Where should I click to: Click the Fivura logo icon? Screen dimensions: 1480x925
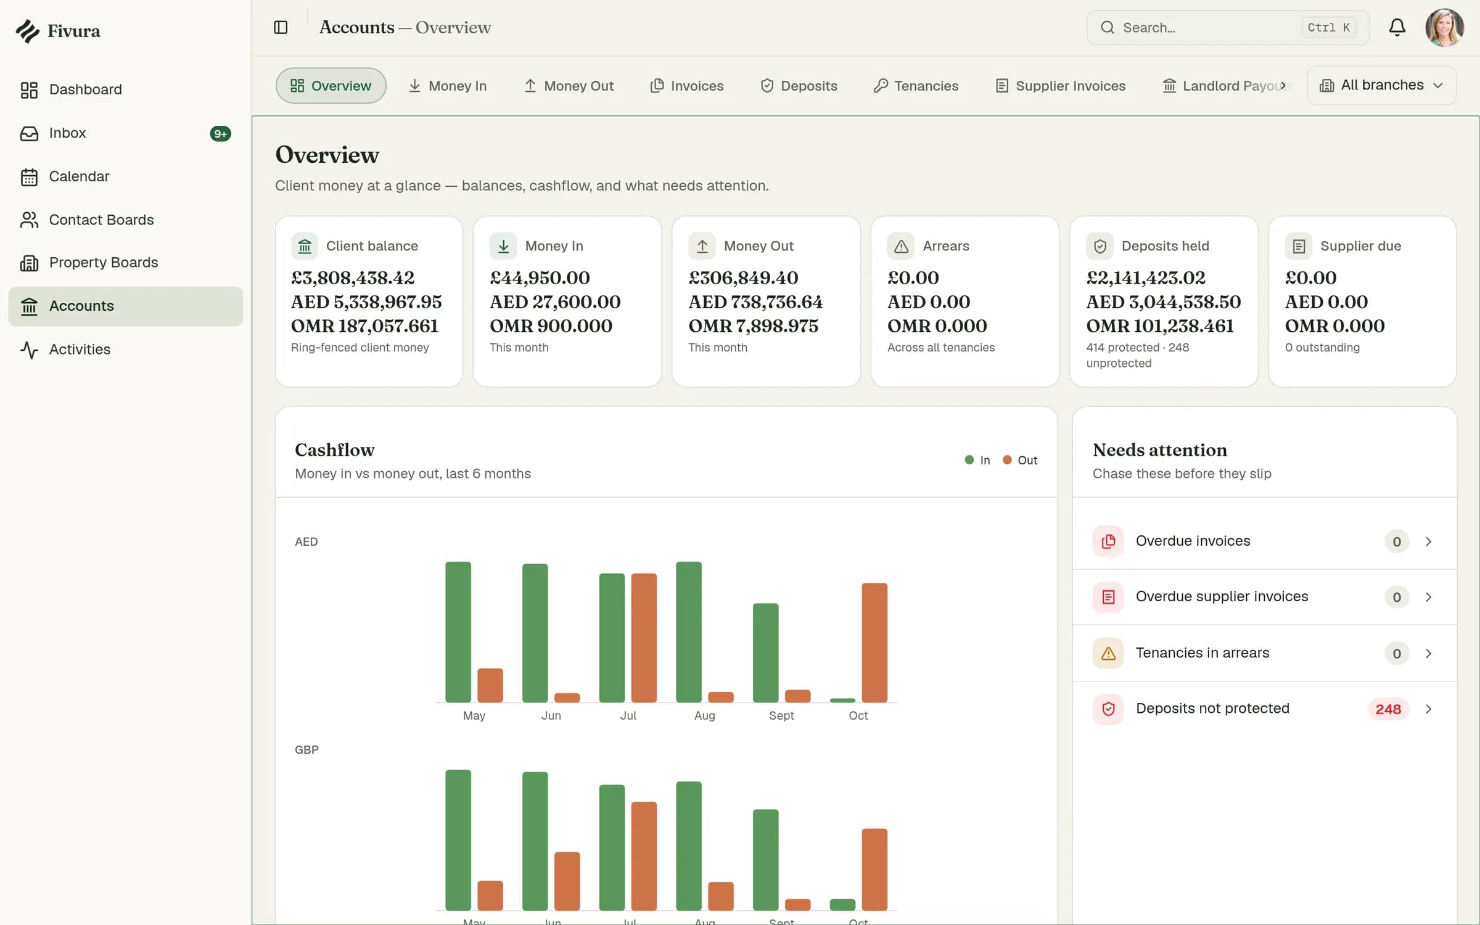[28, 31]
